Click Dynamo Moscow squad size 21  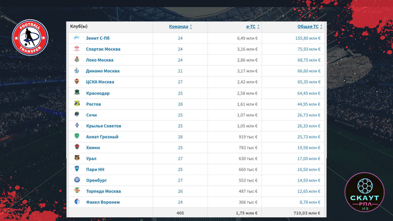(x=180, y=71)
